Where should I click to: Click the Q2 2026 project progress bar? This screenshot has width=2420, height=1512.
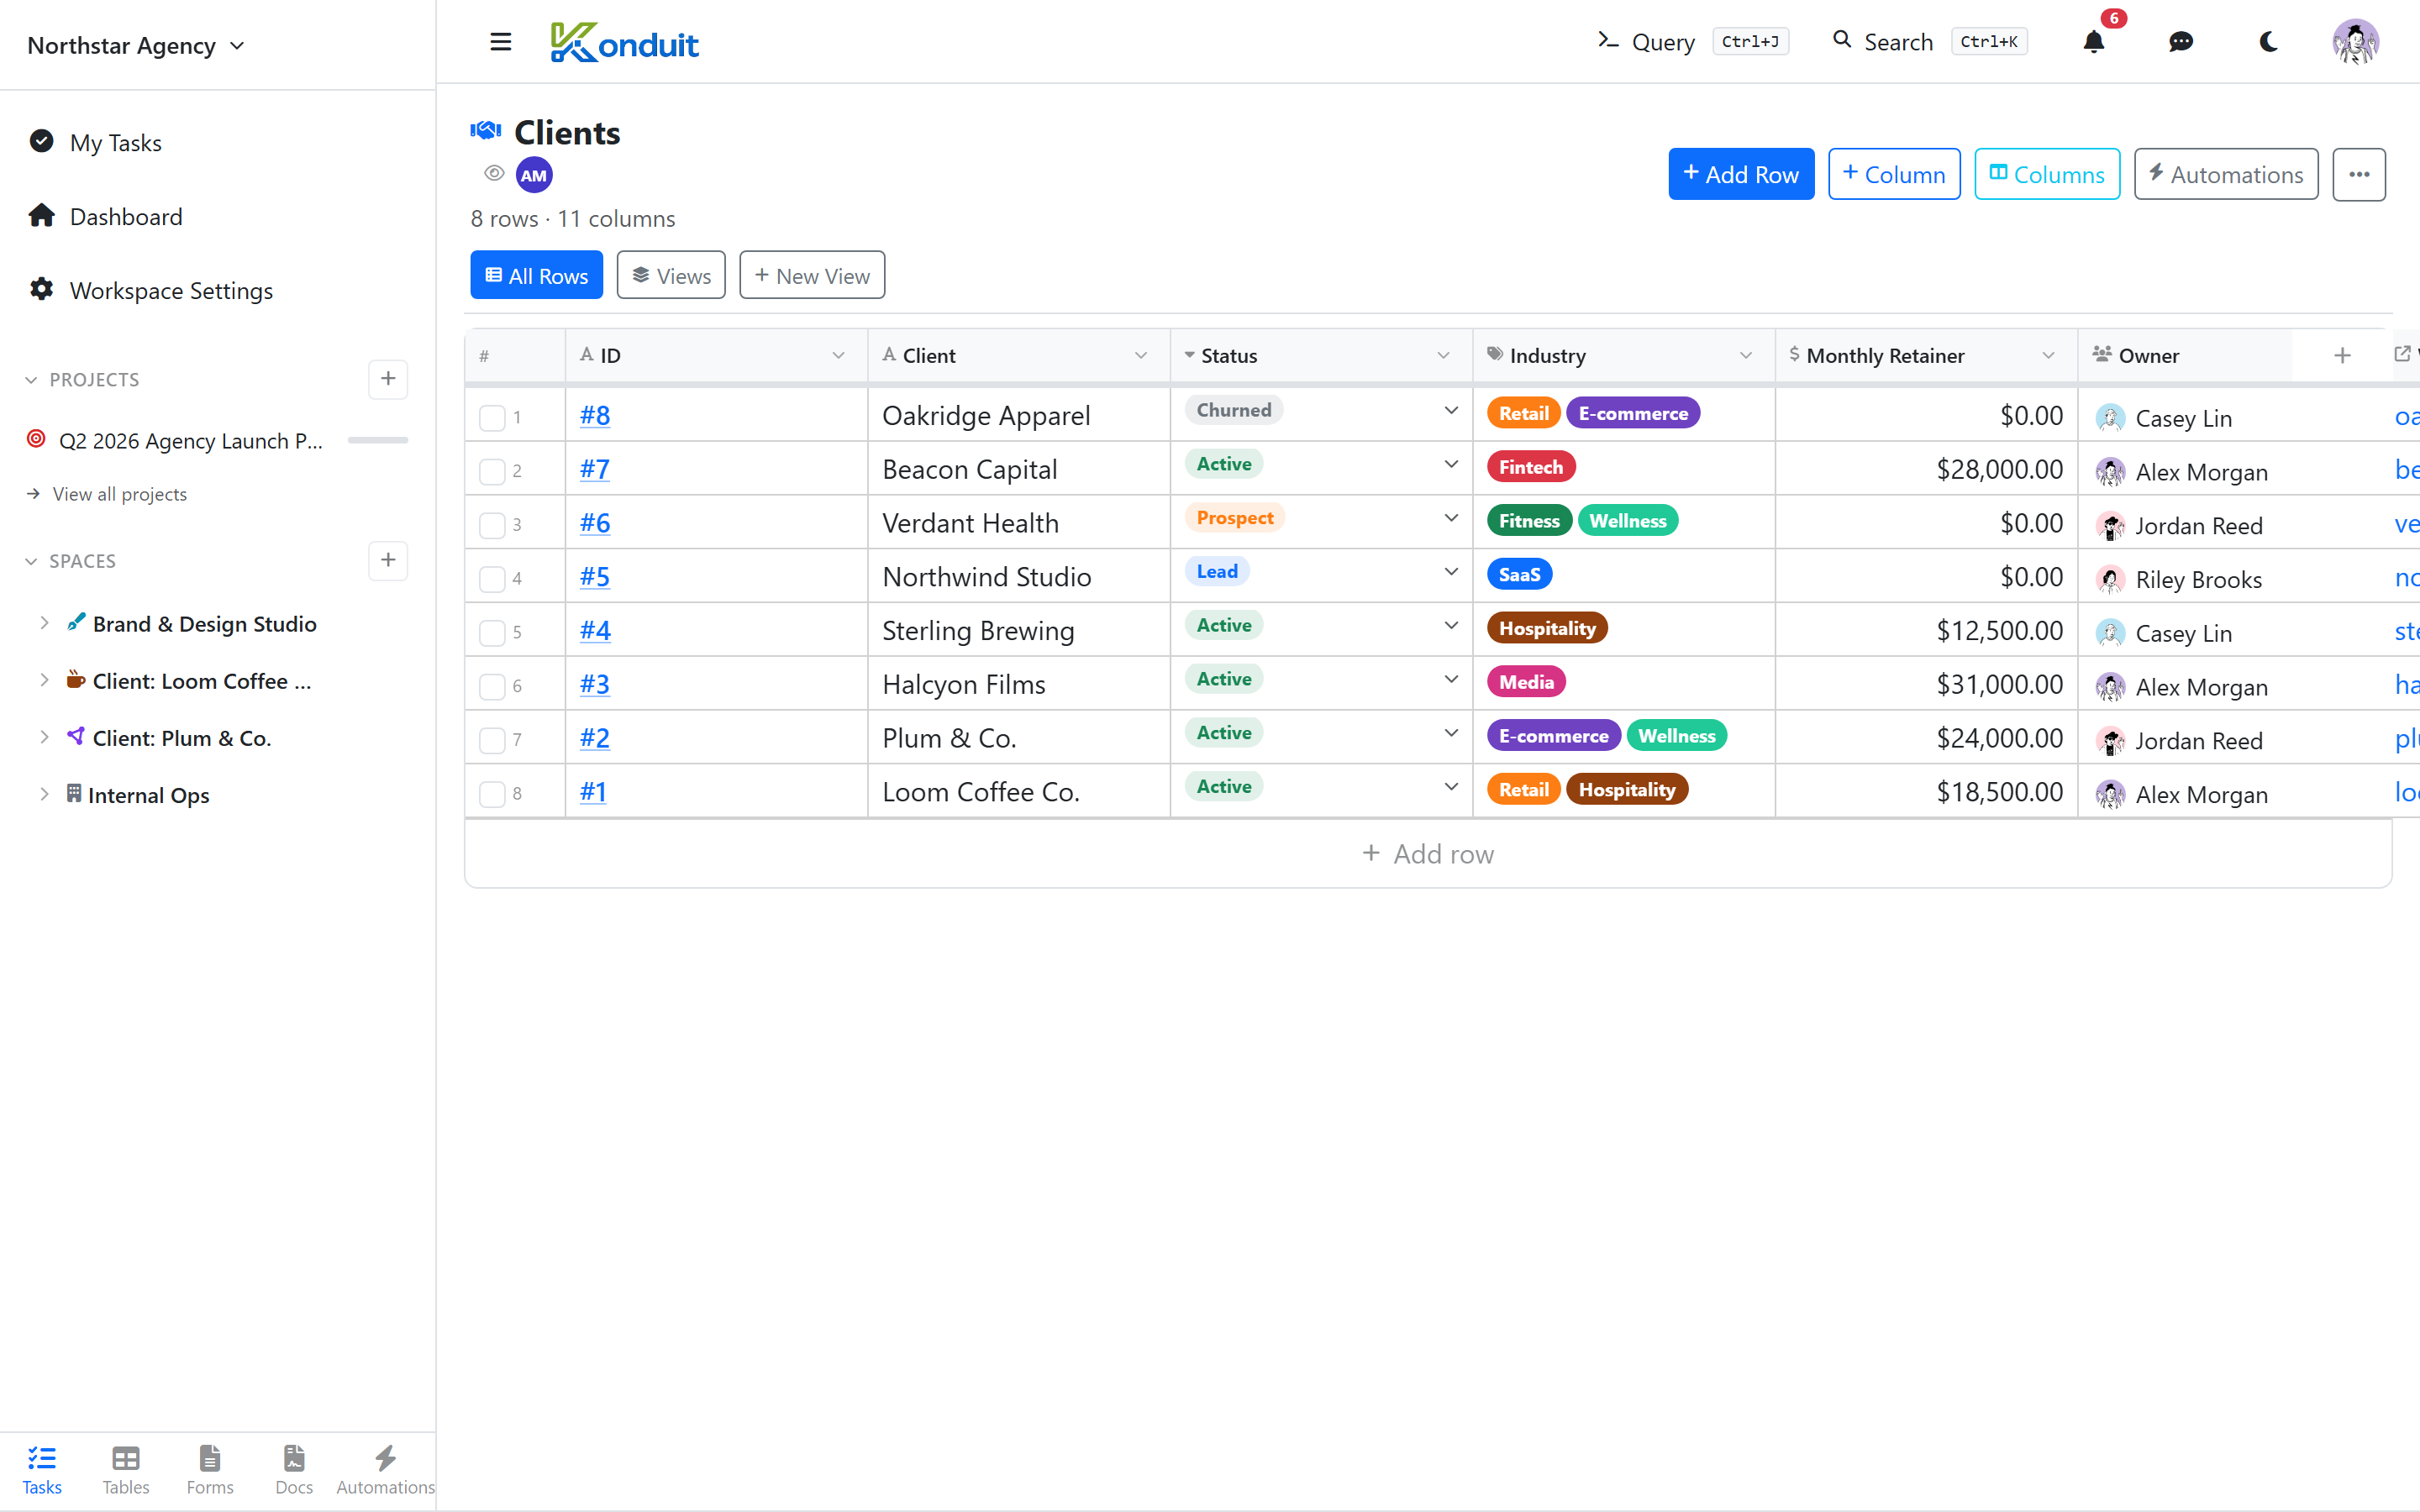coord(377,440)
